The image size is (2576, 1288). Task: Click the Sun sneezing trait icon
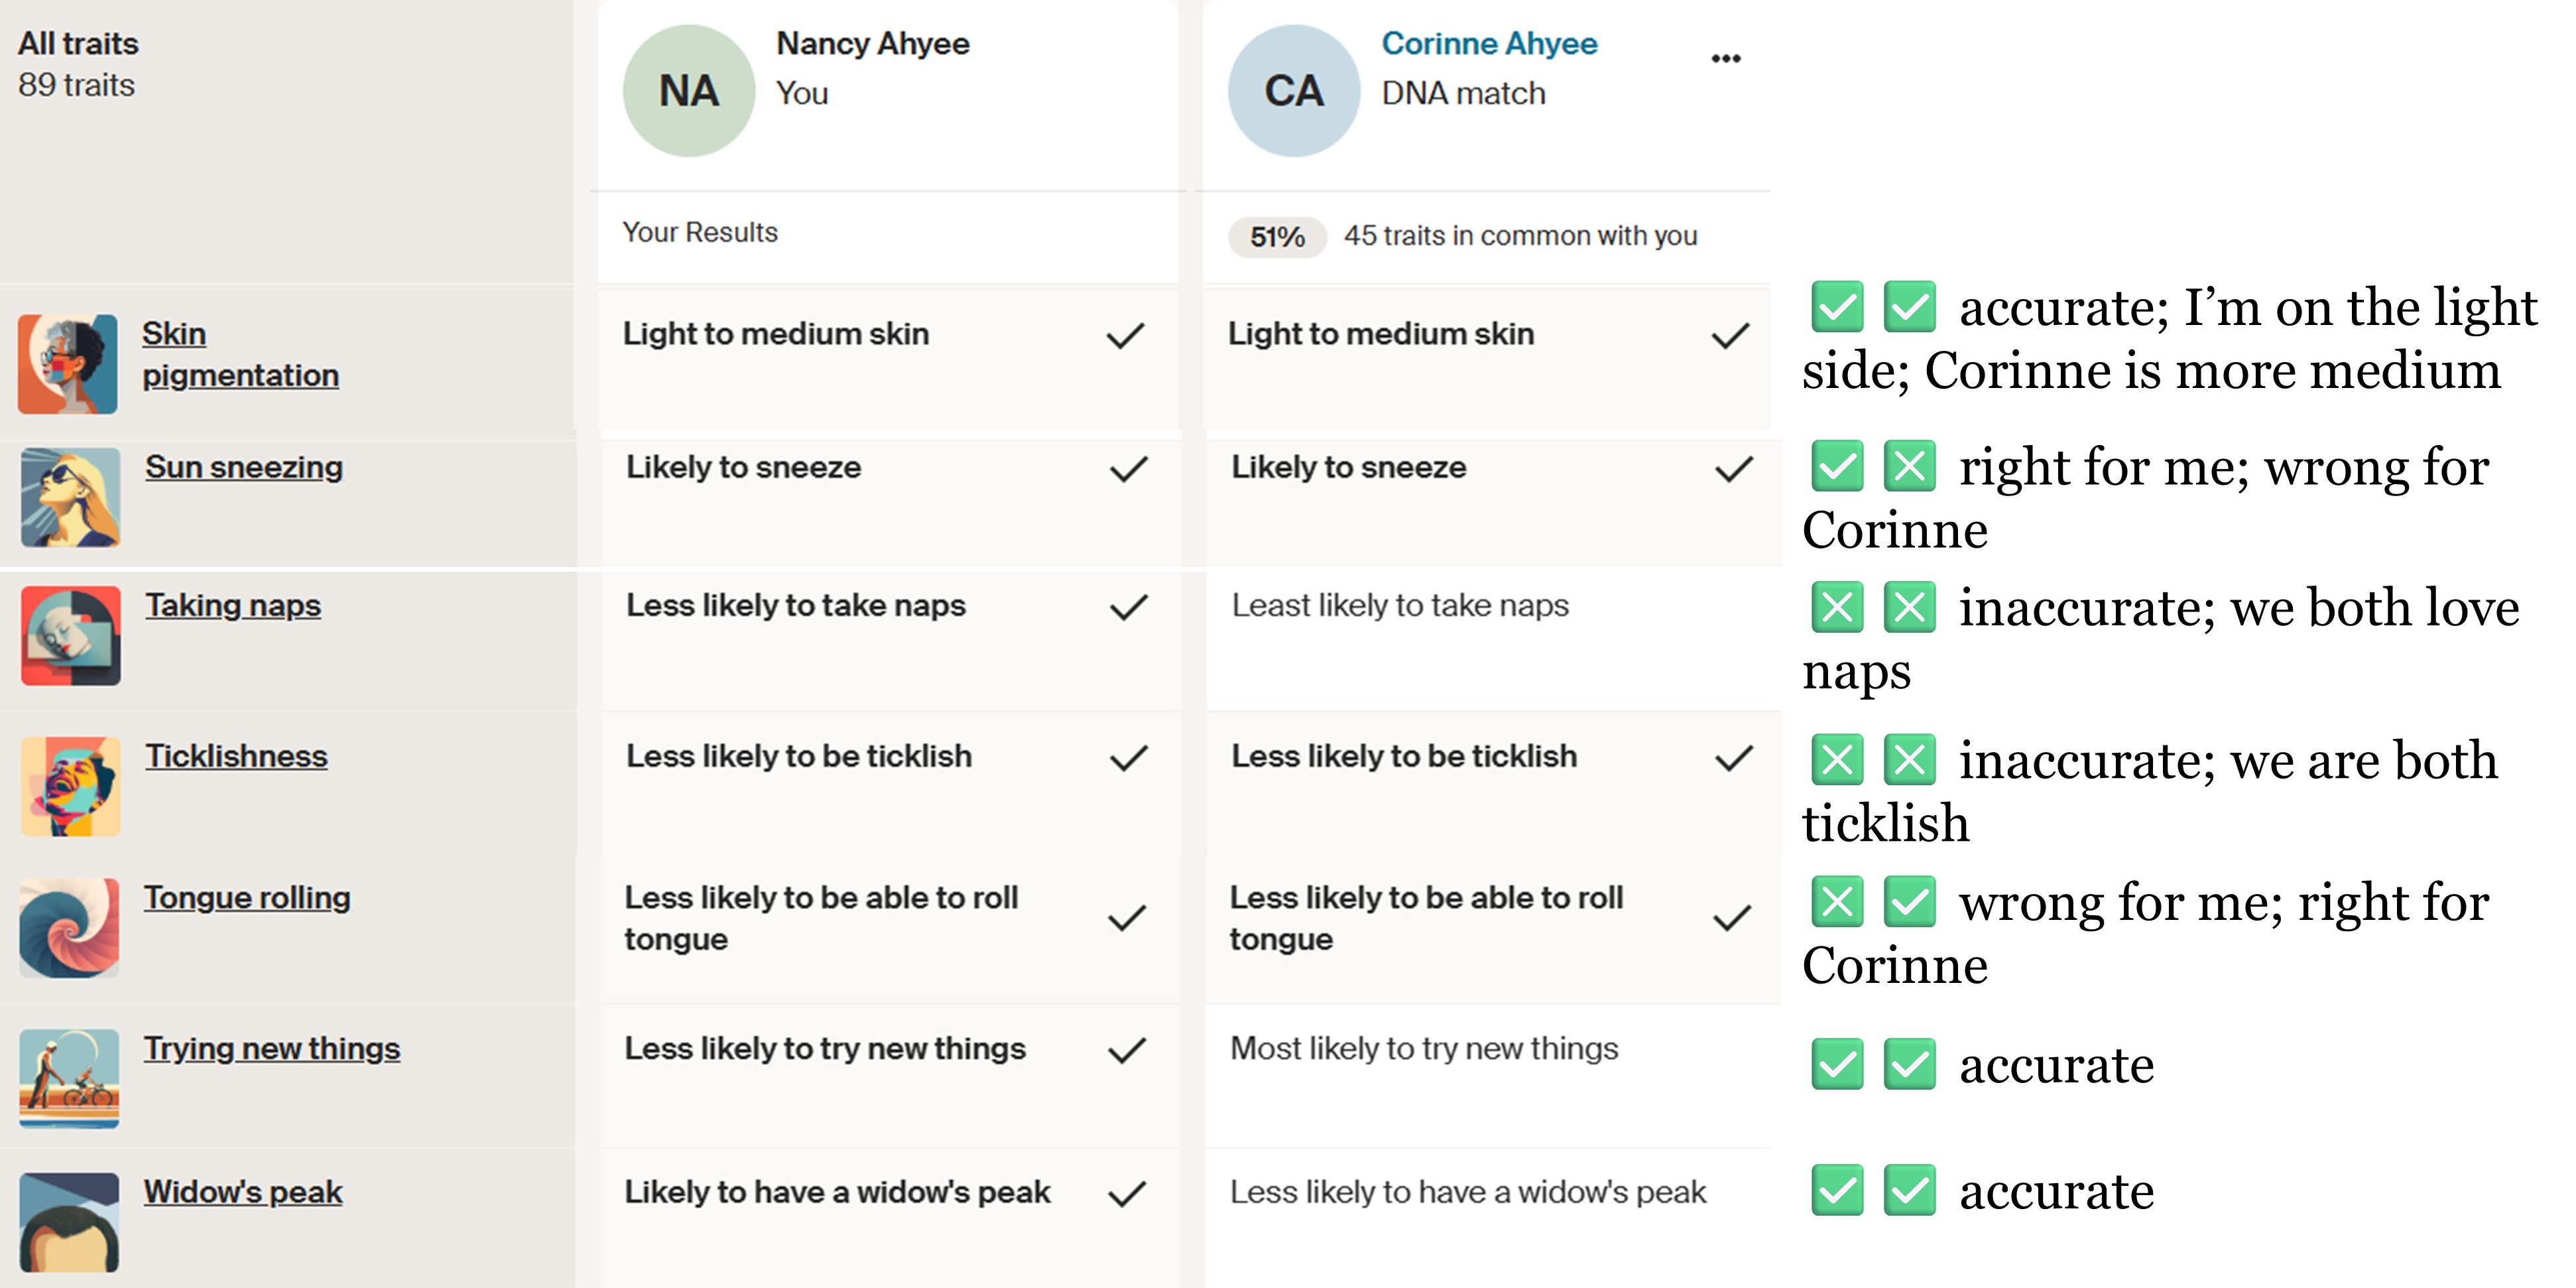[70, 497]
